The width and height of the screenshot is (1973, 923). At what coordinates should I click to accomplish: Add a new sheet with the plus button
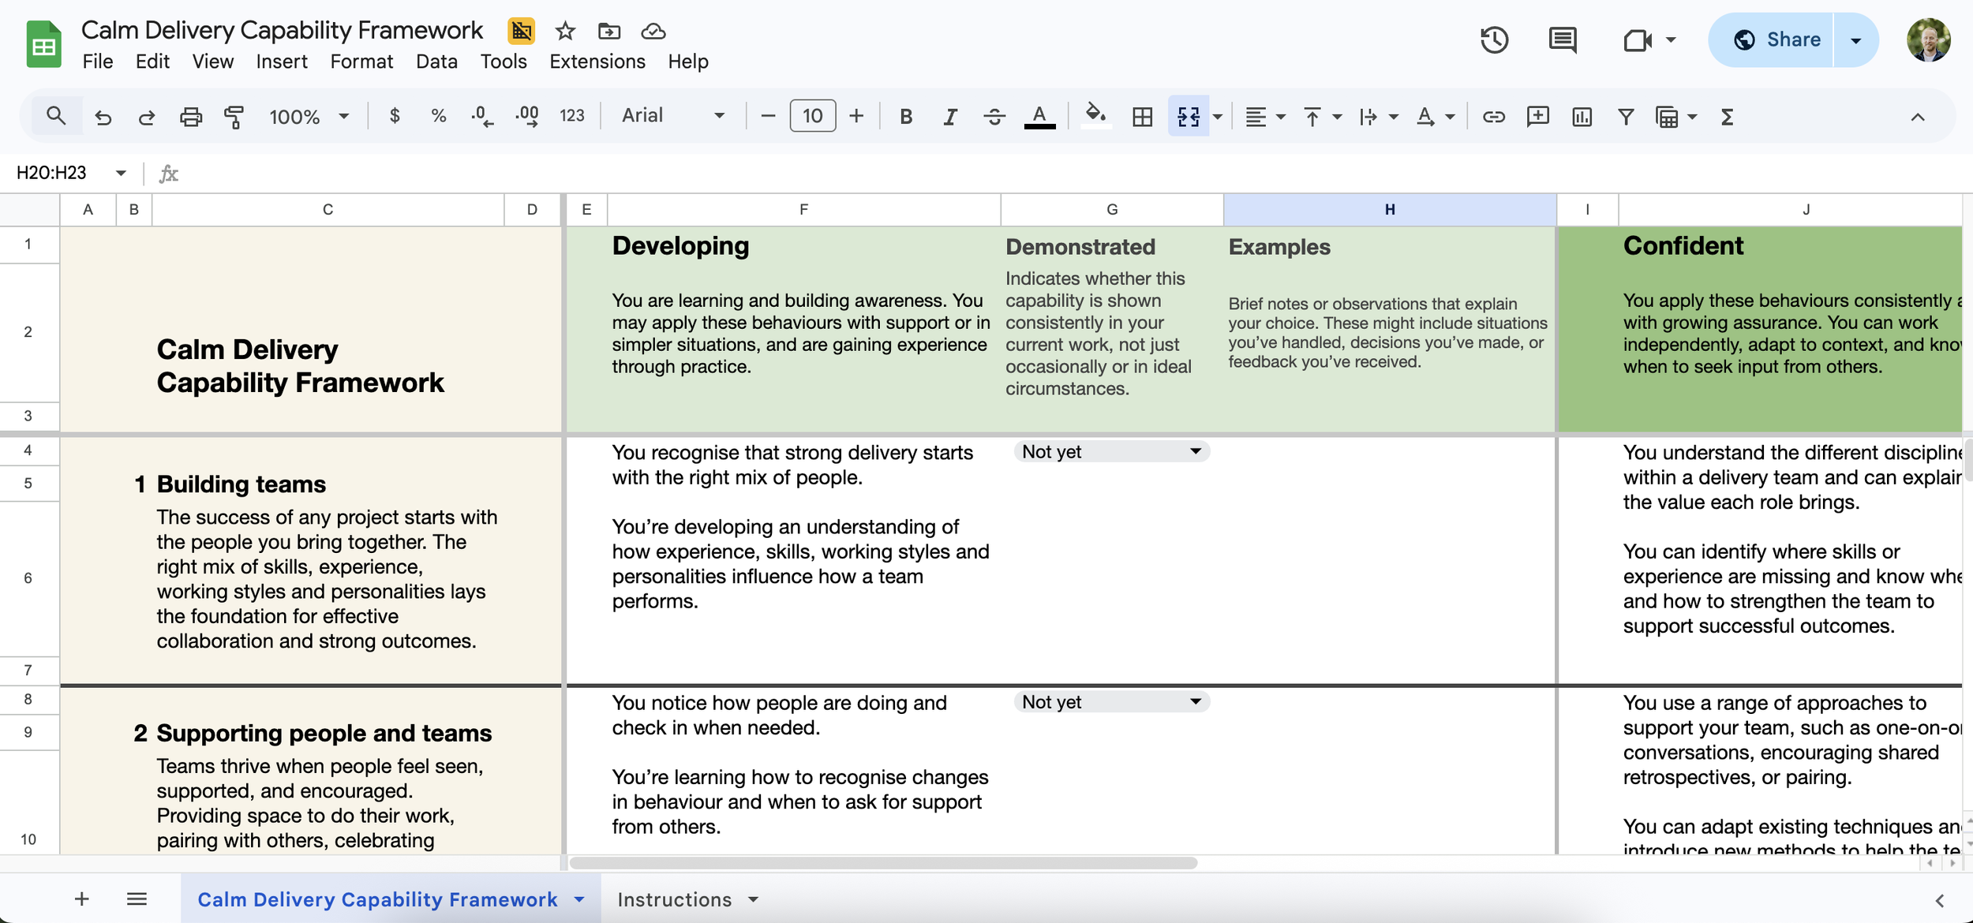tap(81, 899)
